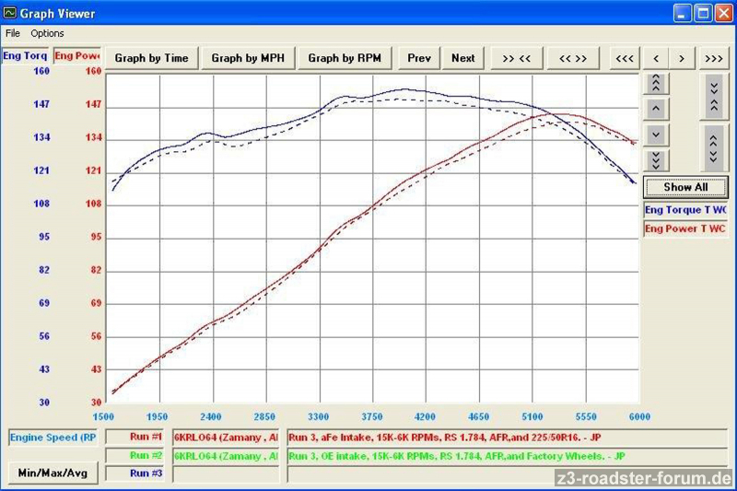Click the Graph Viewer title bar icon

click(9, 13)
